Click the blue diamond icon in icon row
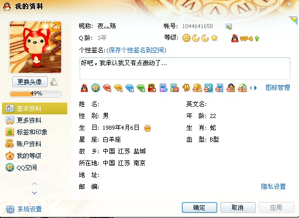The height and width of the screenshot is (218, 299). pos(129,88)
